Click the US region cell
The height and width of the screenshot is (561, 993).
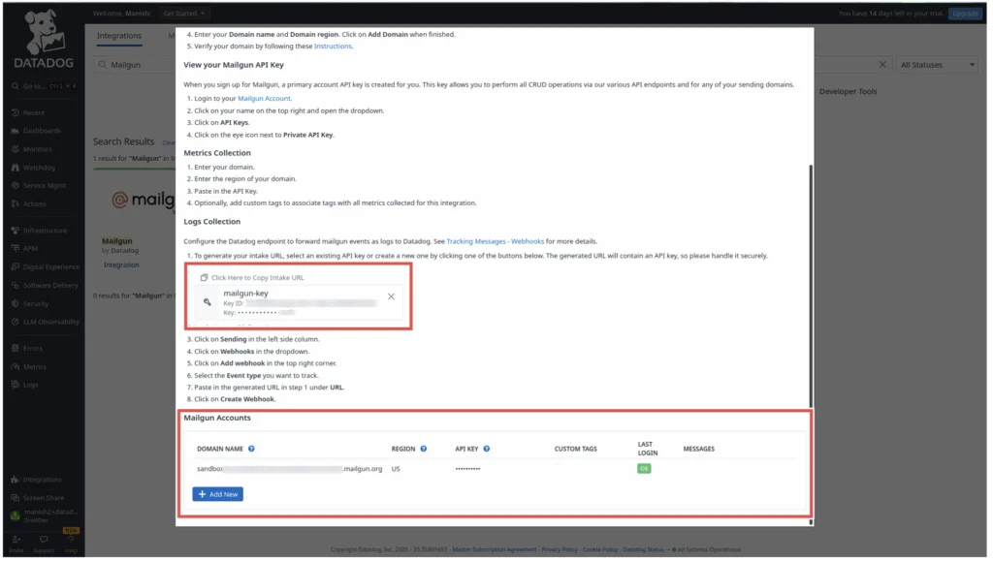pyautogui.click(x=396, y=469)
